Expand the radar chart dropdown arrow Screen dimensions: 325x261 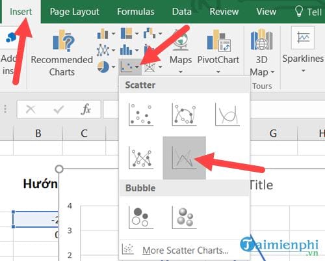[x=160, y=67]
